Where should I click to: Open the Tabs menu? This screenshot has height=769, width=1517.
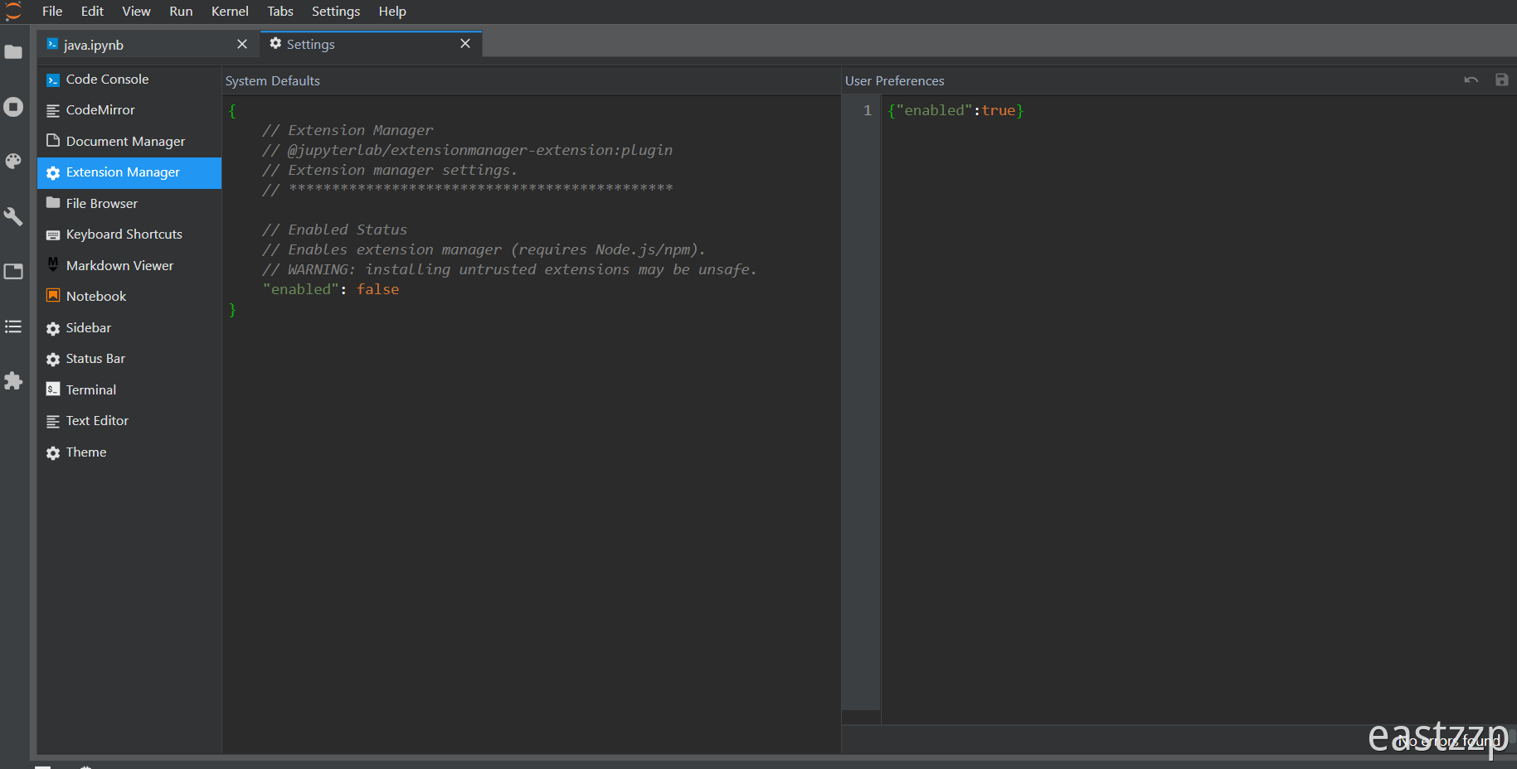pos(280,11)
